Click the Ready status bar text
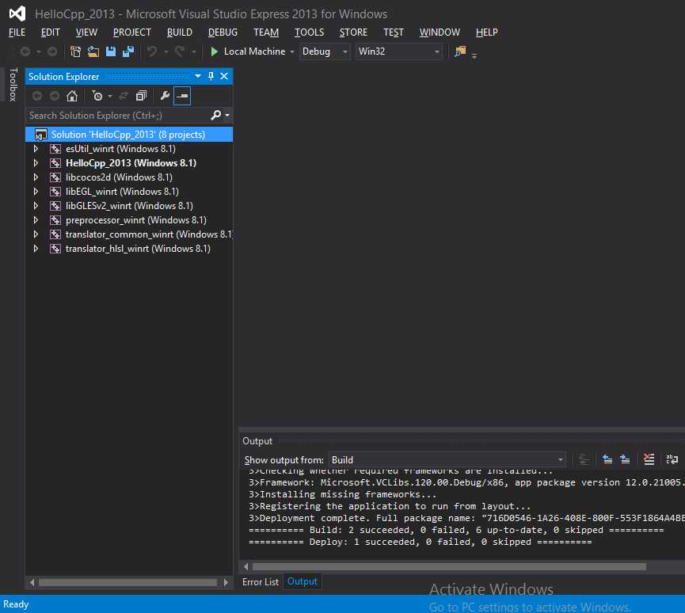Screen dimensions: 685x613 point(16,604)
